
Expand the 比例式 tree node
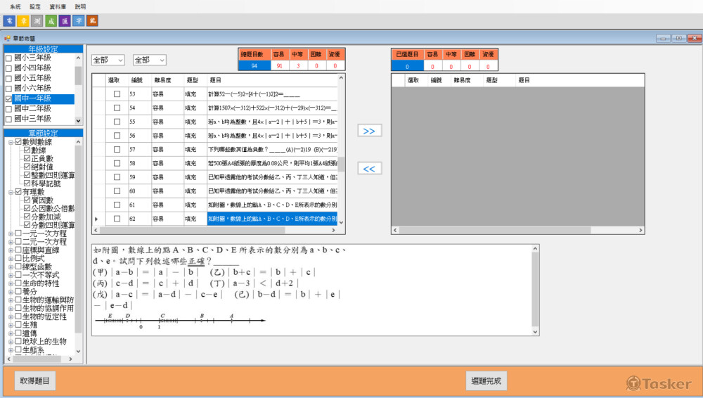[11, 258]
